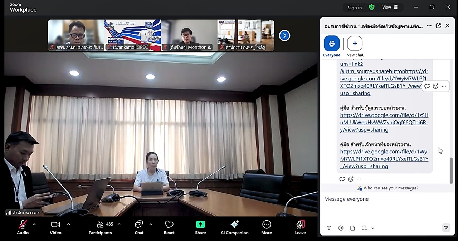The width and height of the screenshot is (458, 242).
Task: Click the green Share screen icon
Action: click(200, 224)
